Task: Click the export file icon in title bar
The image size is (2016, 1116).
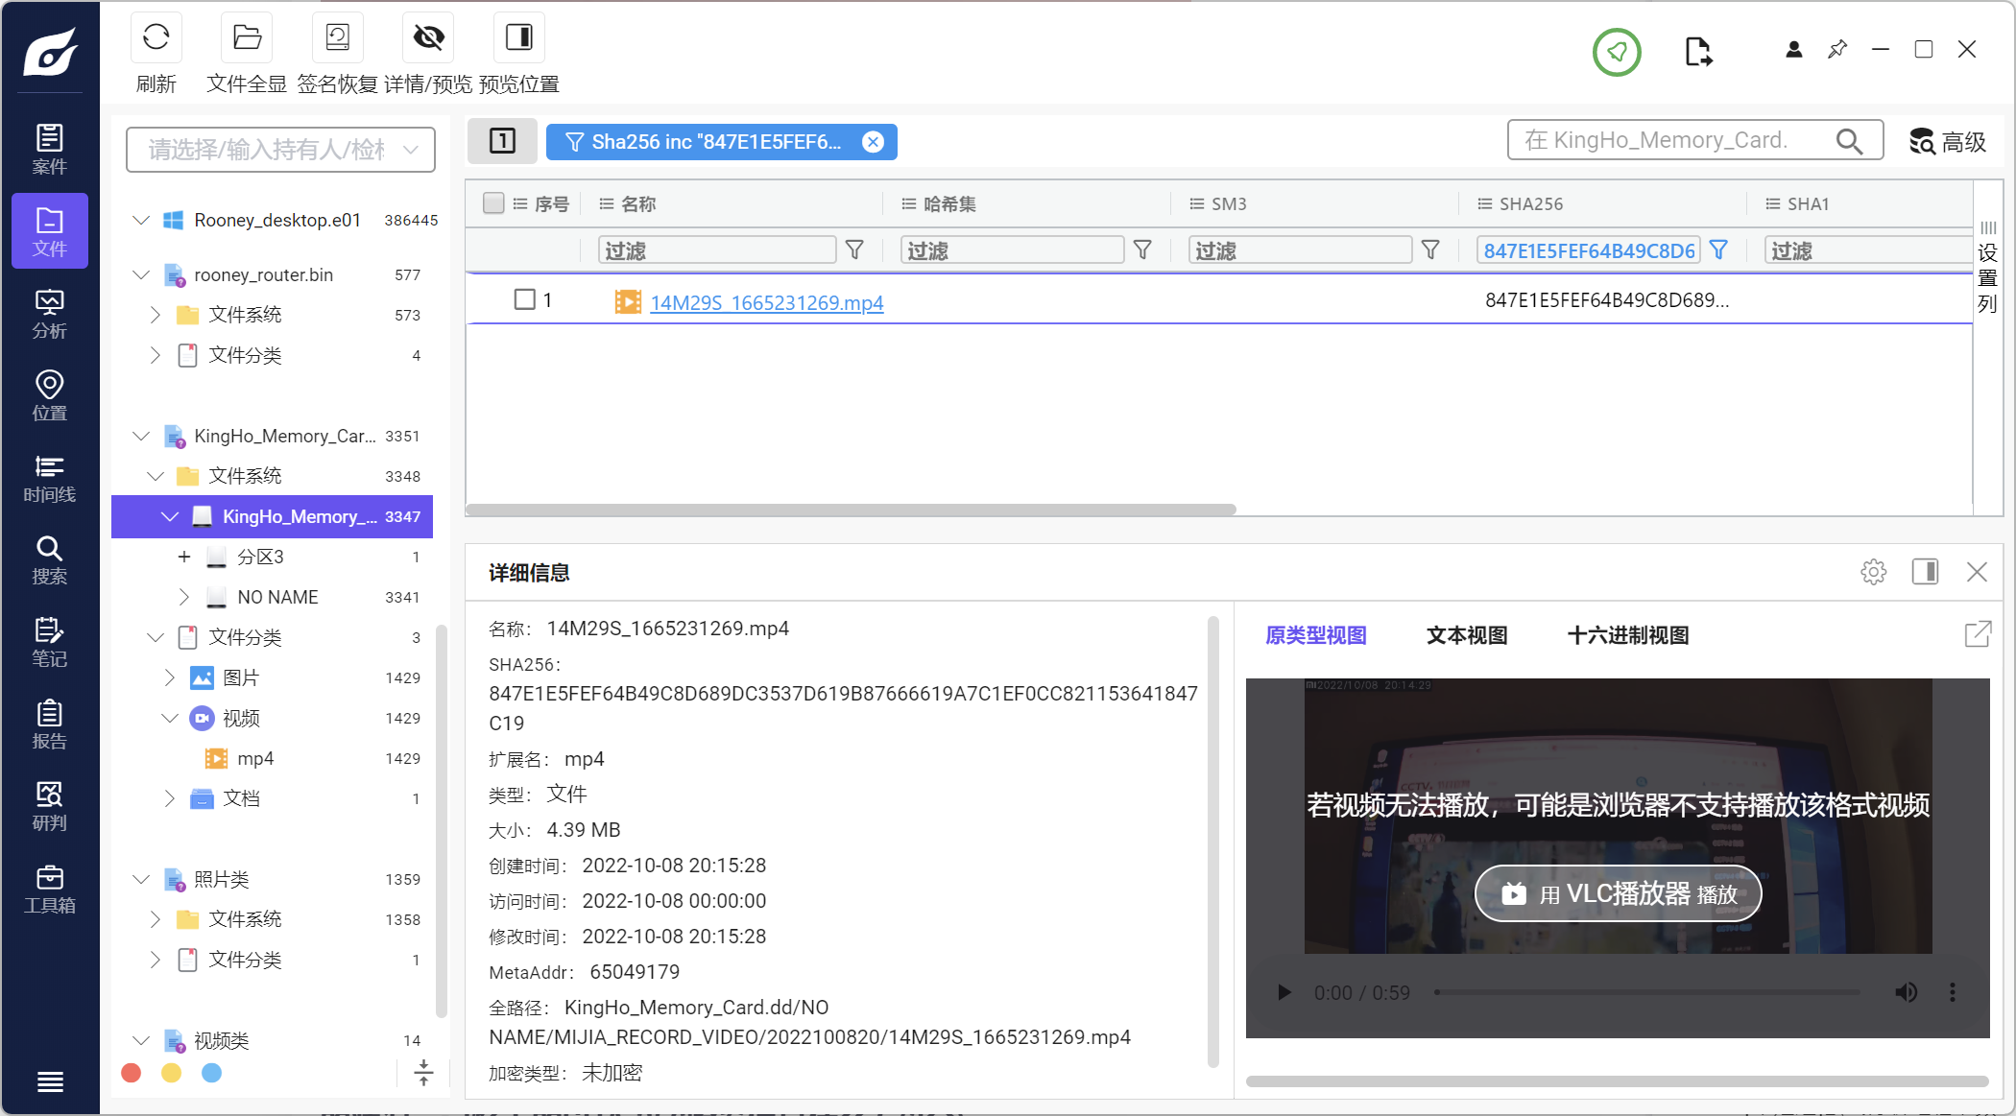Action: tap(1698, 51)
